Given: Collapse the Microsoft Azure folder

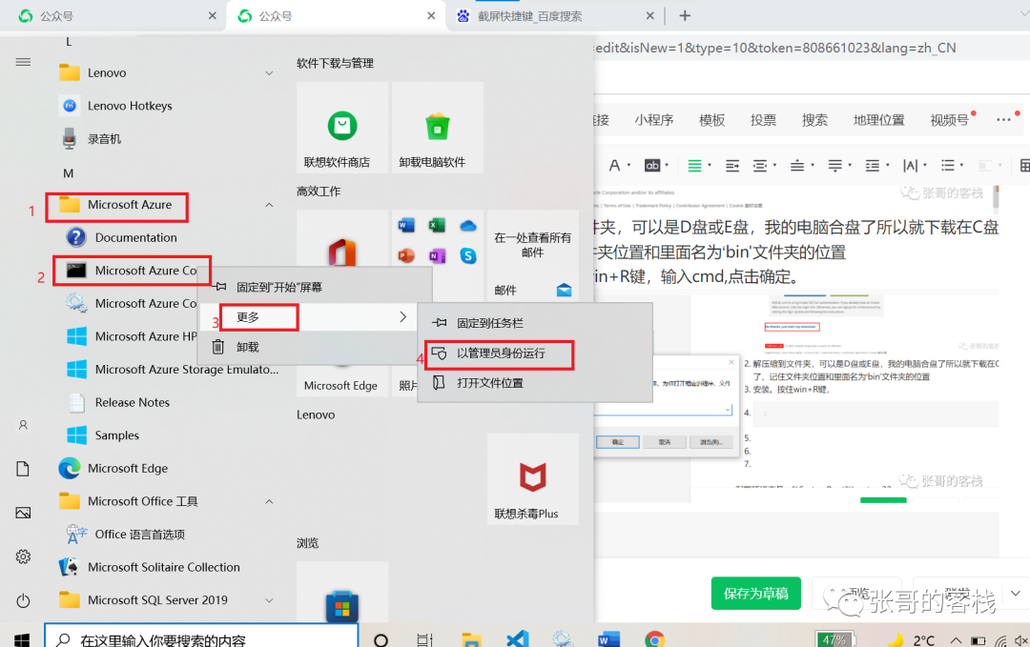Looking at the screenshot, I should click(269, 206).
